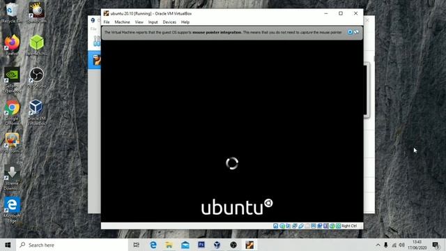Open the clock showing 13:43

click(x=417, y=245)
